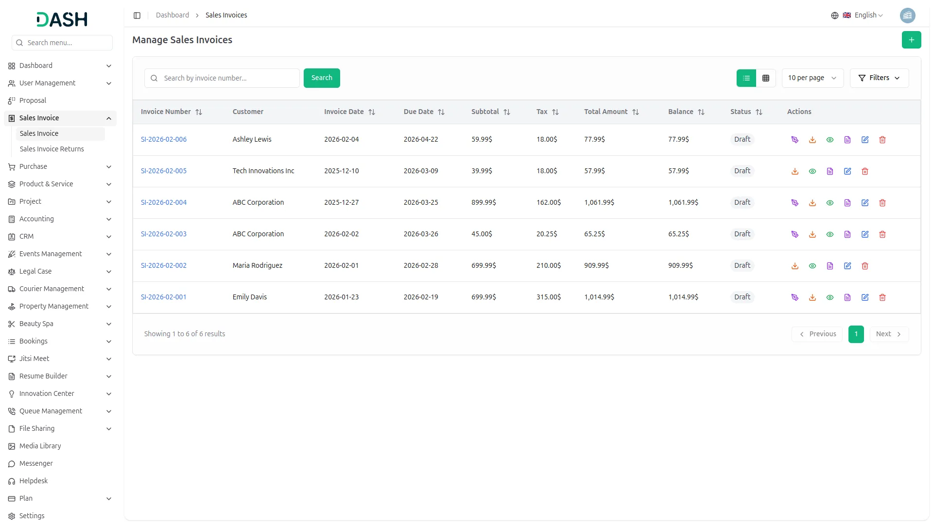Open the user avatar in the top right

pyautogui.click(x=907, y=16)
